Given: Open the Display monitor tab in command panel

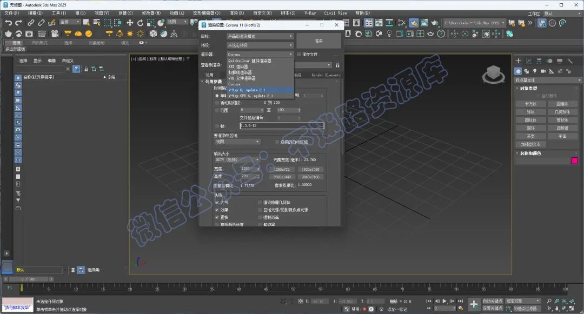Looking at the screenshot, I should pyautogui.click(x=560, y=61).
